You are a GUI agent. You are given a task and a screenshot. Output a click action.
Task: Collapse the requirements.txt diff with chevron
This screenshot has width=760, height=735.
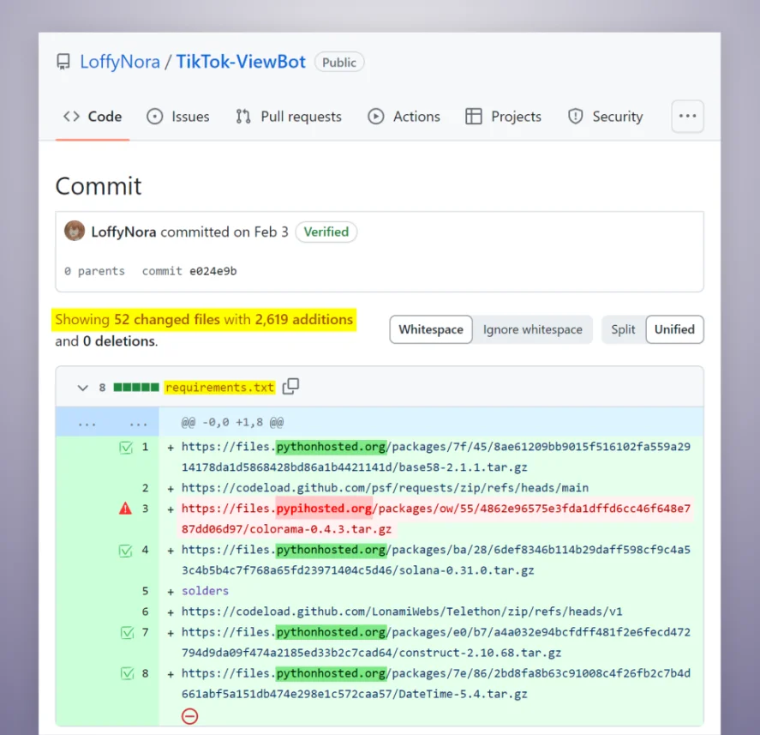click(83, 388)
